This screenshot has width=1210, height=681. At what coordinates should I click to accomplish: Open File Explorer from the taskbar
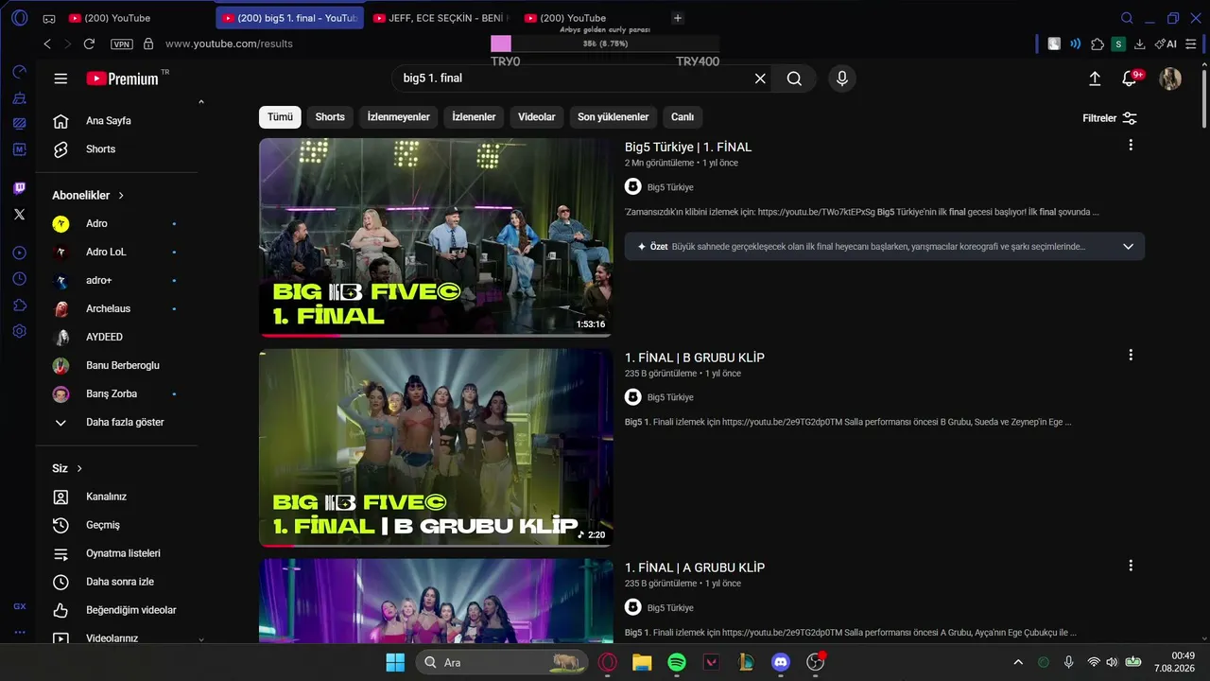[642, 662]
